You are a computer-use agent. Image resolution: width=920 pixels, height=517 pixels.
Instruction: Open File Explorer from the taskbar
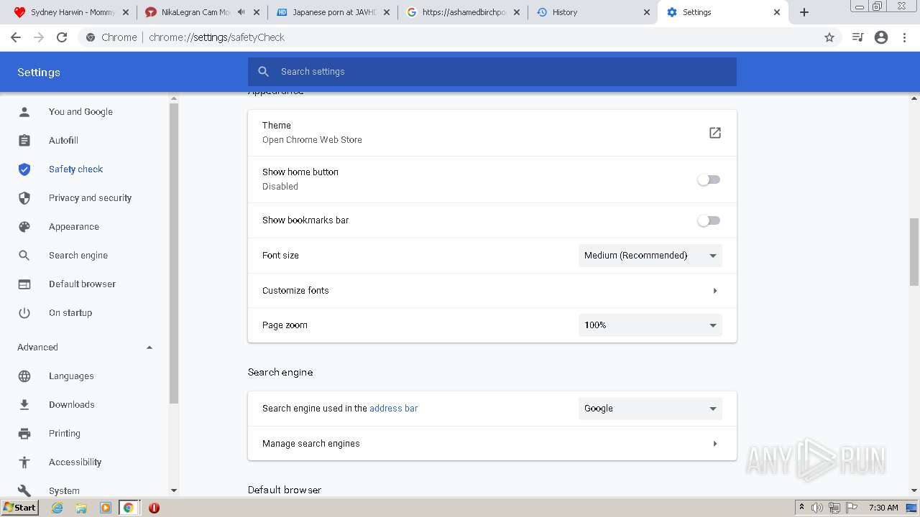coord(81,508)
